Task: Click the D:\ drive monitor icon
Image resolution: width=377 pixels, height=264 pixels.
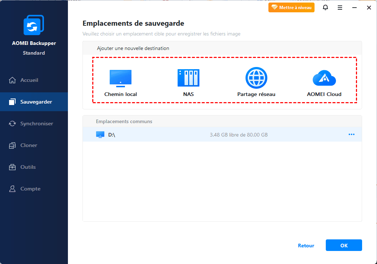Action: 100,134
